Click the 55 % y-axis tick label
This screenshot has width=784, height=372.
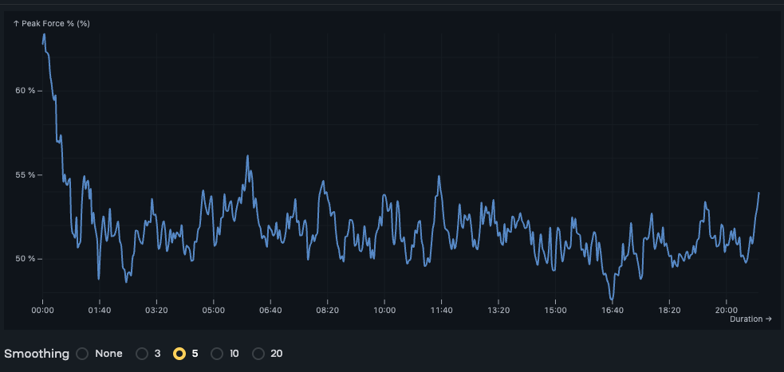pos(27,174)
